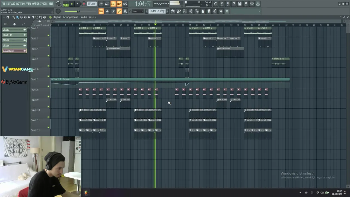The image size is (350, 197).
Task: Toggle typing keyboard to piano icon
Action: 101,11
